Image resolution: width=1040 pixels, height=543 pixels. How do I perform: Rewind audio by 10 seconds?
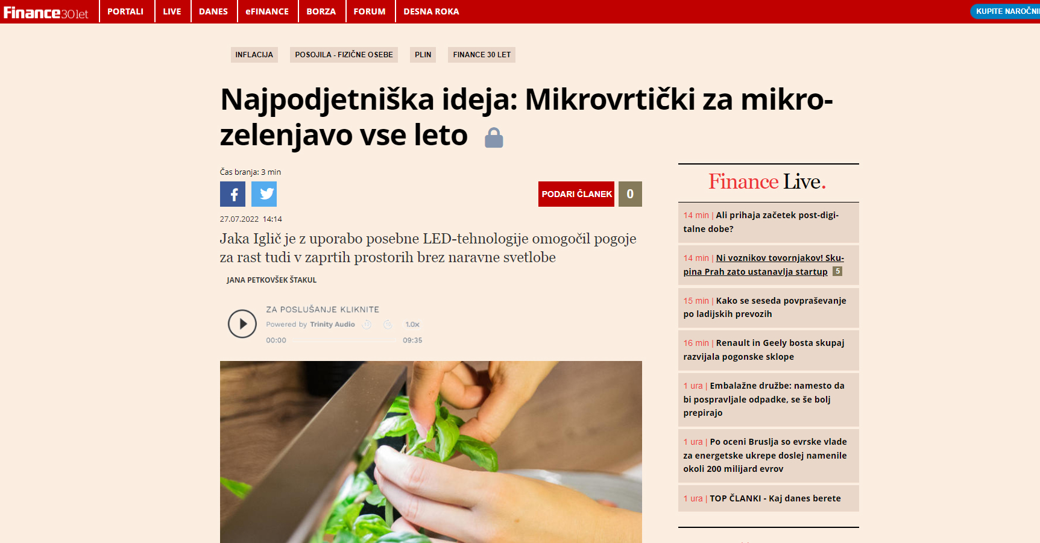tap(367, 324)
